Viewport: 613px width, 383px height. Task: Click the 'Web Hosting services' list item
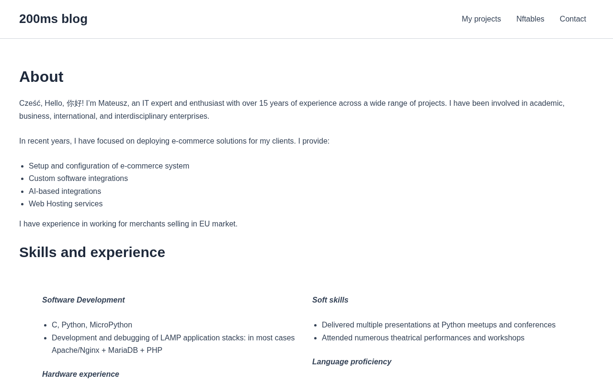pyautogui.click(x=66, y=204)
